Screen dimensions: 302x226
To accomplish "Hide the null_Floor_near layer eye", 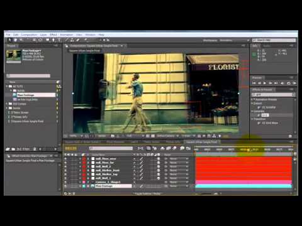I will coord(65,159).
